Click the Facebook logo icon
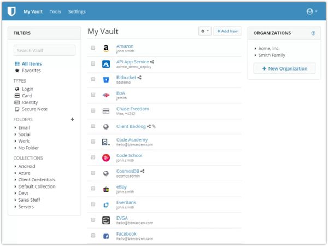The width and height of the screenshot is (328, 246). (x=106, y=236)
